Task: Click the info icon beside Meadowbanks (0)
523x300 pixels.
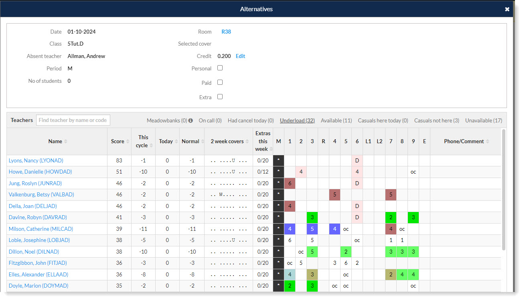Action: [x=191, y=120]
